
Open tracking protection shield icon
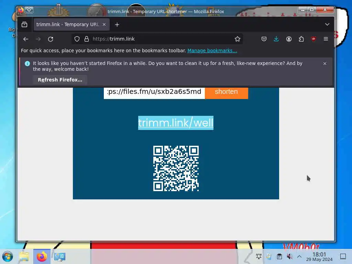coord(77,39)
